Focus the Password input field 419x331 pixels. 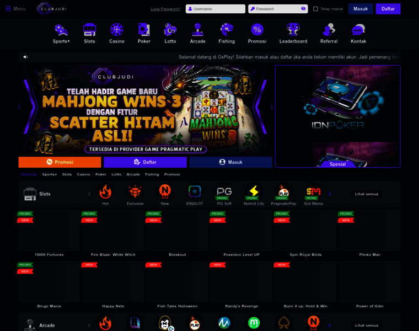278,9
